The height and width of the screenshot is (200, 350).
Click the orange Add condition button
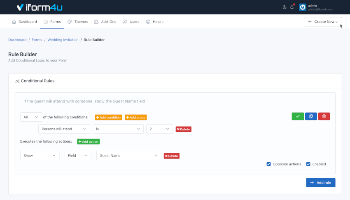[x=108, y=117]
